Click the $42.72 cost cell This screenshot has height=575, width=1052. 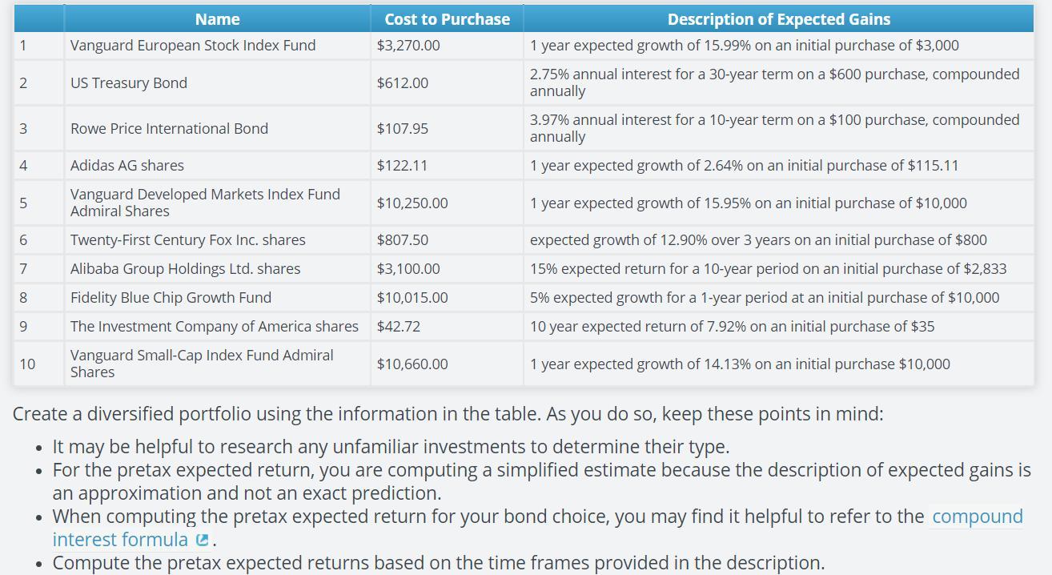tap(399, 327)
